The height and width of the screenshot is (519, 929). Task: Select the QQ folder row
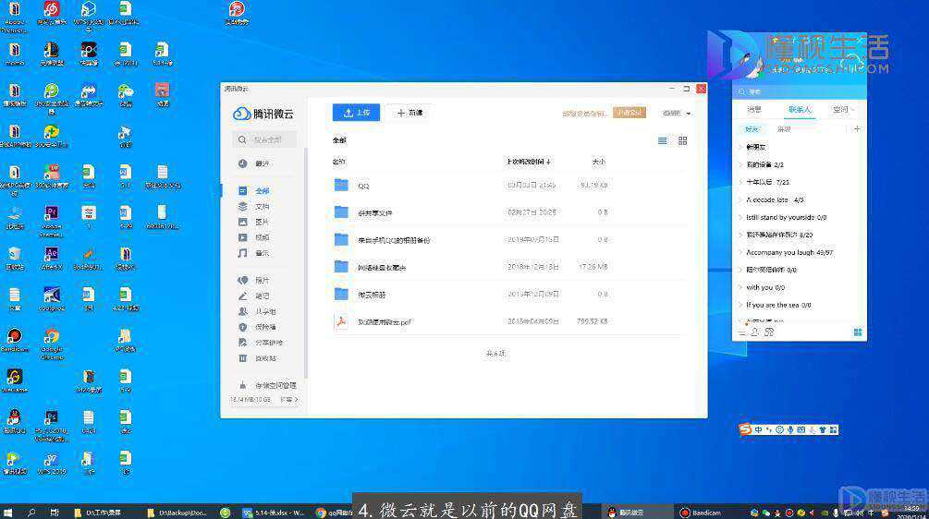click(x=507, y=186)
